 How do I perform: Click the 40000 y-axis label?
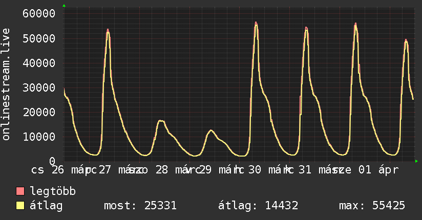click(39, 63)
